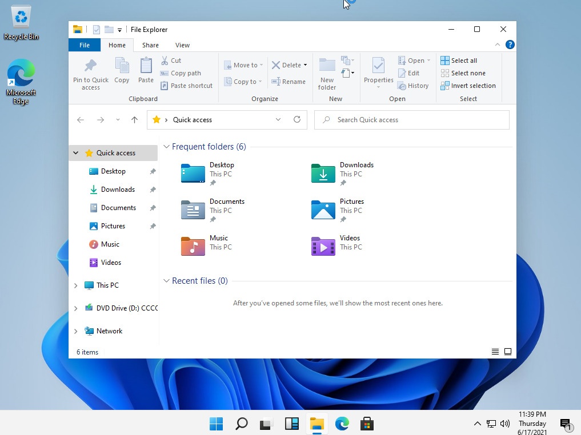581x435 pixels.
Task: Click the Cut scissors icon
Action: point(165,61)
